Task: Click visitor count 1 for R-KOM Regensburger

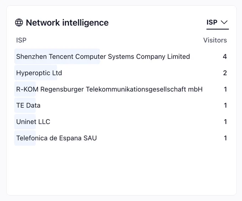Action: (x=226, y=89)
